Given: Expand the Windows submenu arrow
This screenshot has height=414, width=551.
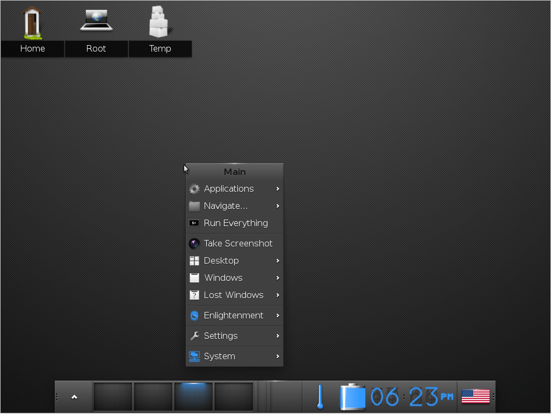Looking at the screenshot, I should [278, 278].
